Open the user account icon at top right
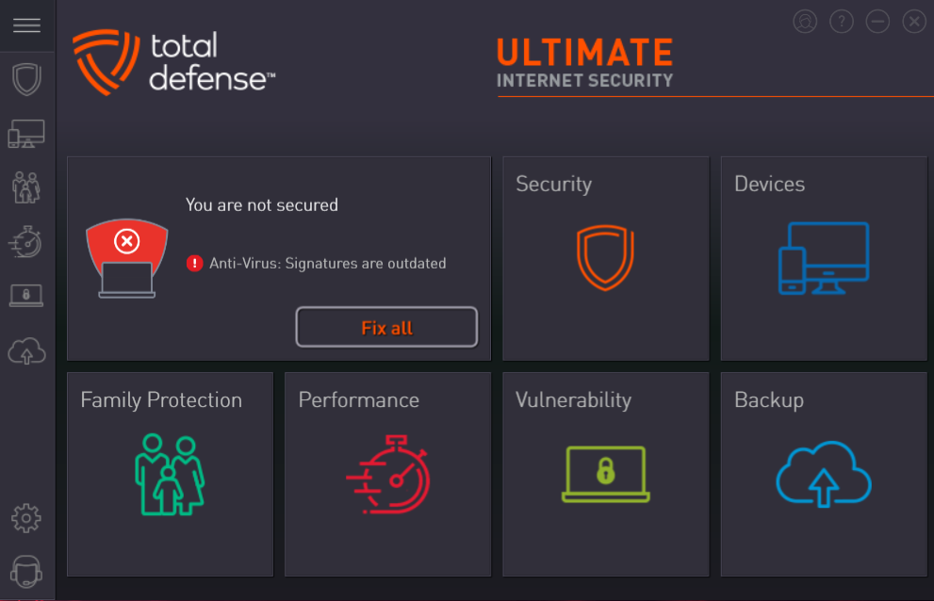Screen dimensions: 934x601 click(805, 22)
